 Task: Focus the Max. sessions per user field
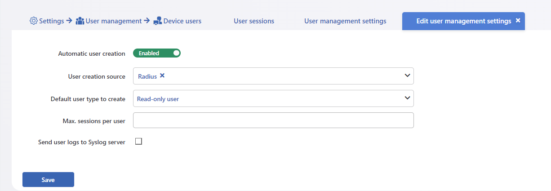[x=273, y=120]
